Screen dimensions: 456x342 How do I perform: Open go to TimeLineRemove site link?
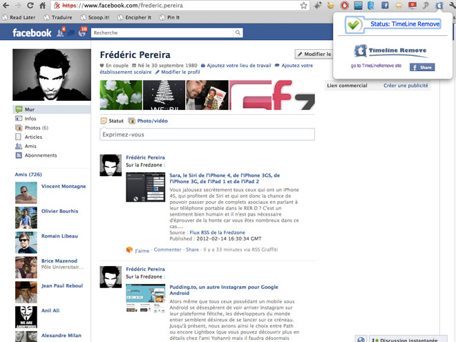tap(376, 66)
